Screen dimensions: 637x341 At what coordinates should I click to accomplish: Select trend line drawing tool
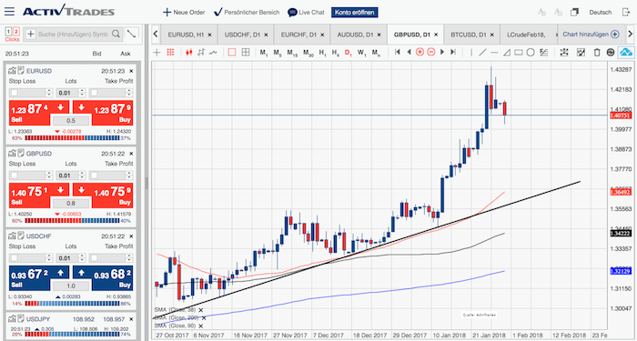pyautogui.click(x=482, y=52)
